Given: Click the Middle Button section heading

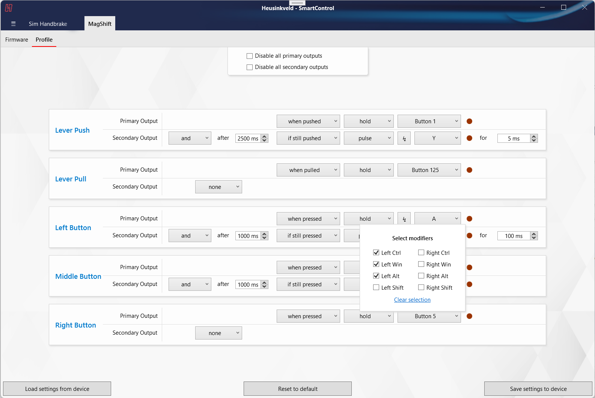Looking at the screenshot, I should tap(78, 277).
